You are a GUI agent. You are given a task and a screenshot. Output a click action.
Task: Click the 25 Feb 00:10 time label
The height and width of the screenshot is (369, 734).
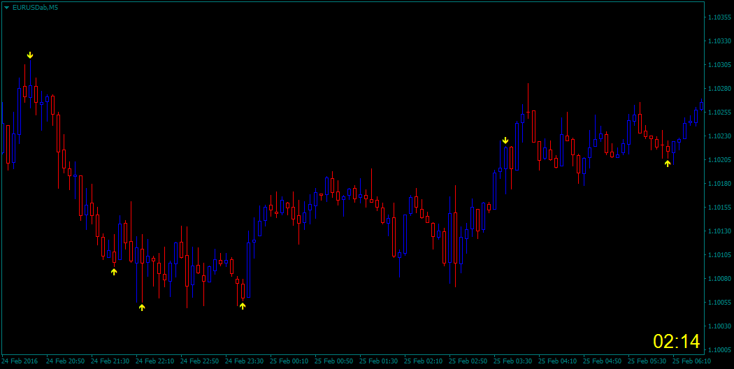click(x=289, y=361)
